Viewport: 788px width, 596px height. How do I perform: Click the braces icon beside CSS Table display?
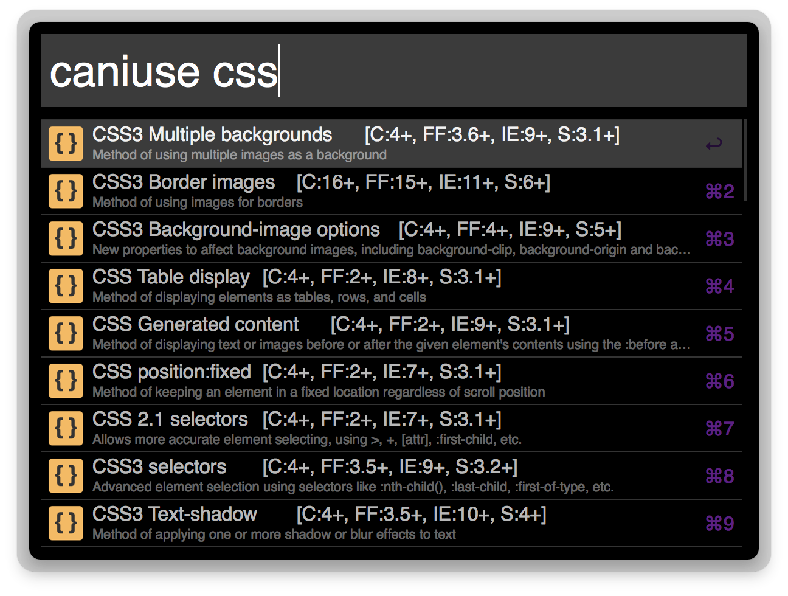click(66, 286)
